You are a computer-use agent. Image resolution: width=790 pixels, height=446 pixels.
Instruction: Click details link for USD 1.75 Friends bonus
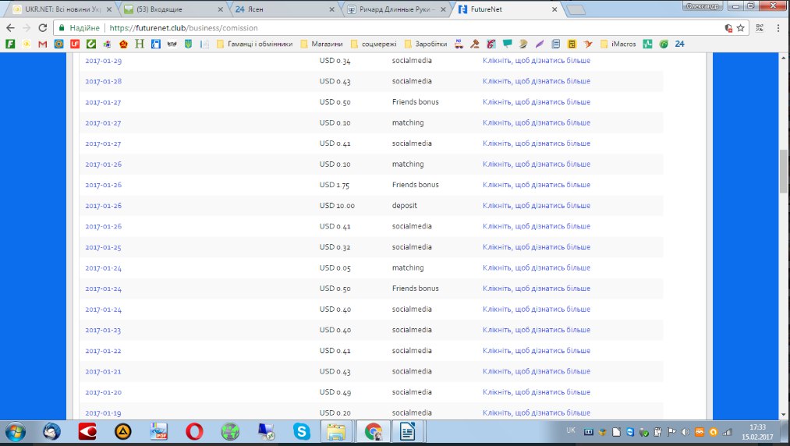click(x=536, y=185)
